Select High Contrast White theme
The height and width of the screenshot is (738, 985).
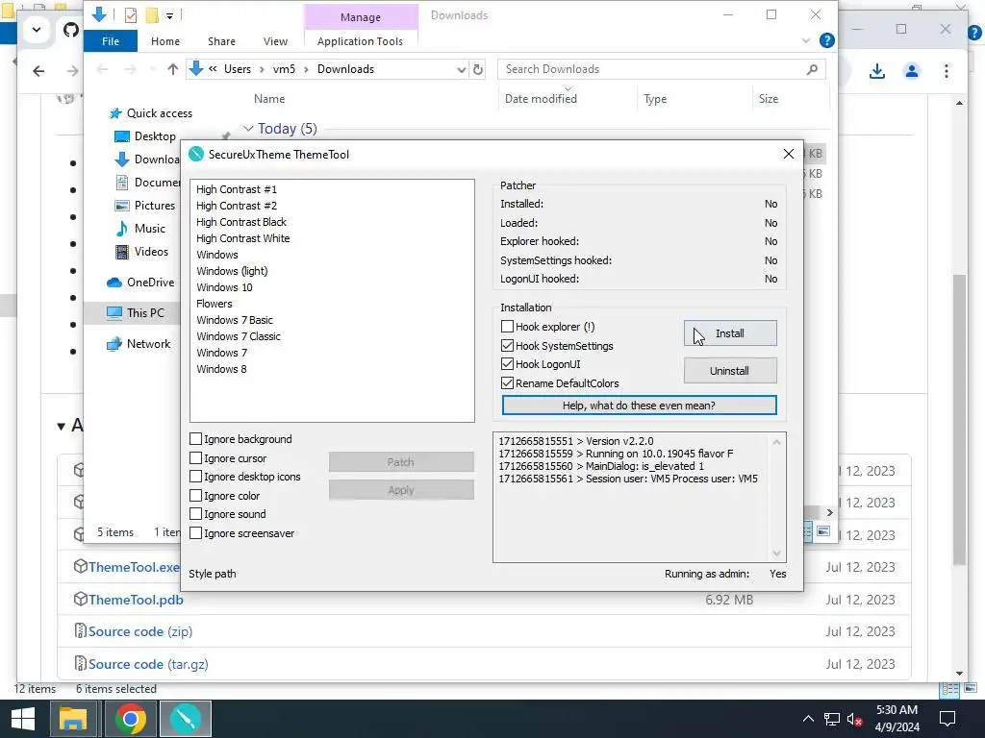(x=243, y=238)
